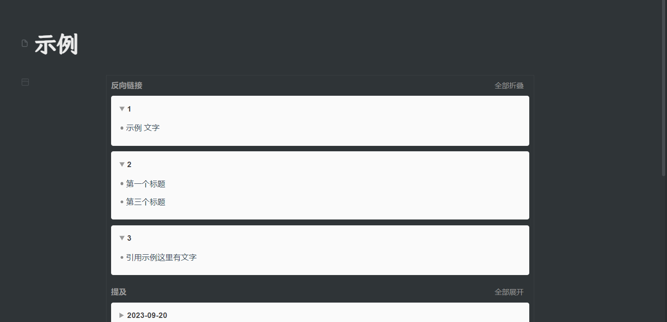Click the backlink panel icon left of 反向链接
Viewport: 667px width, 322px height.
(25, 82)
